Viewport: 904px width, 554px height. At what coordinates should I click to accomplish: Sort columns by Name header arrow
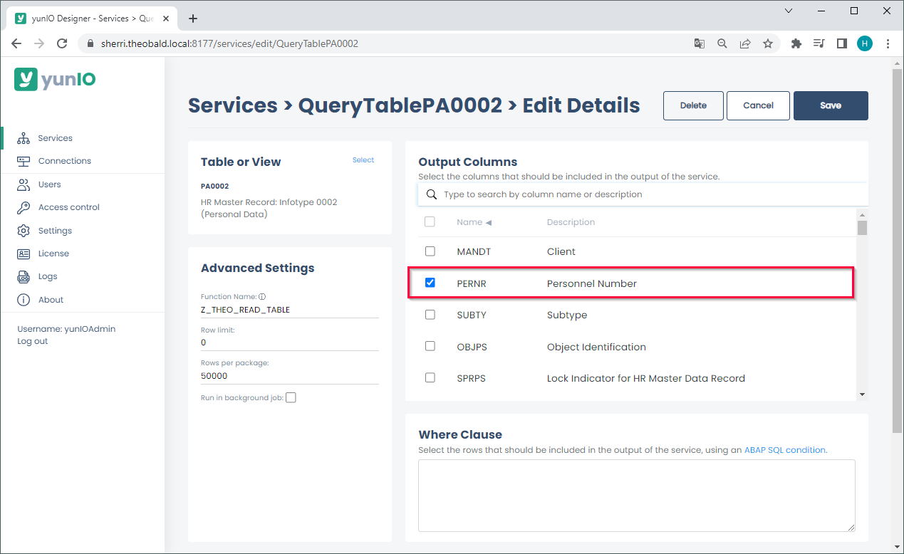pyautogui.click(x=489, y=223)
